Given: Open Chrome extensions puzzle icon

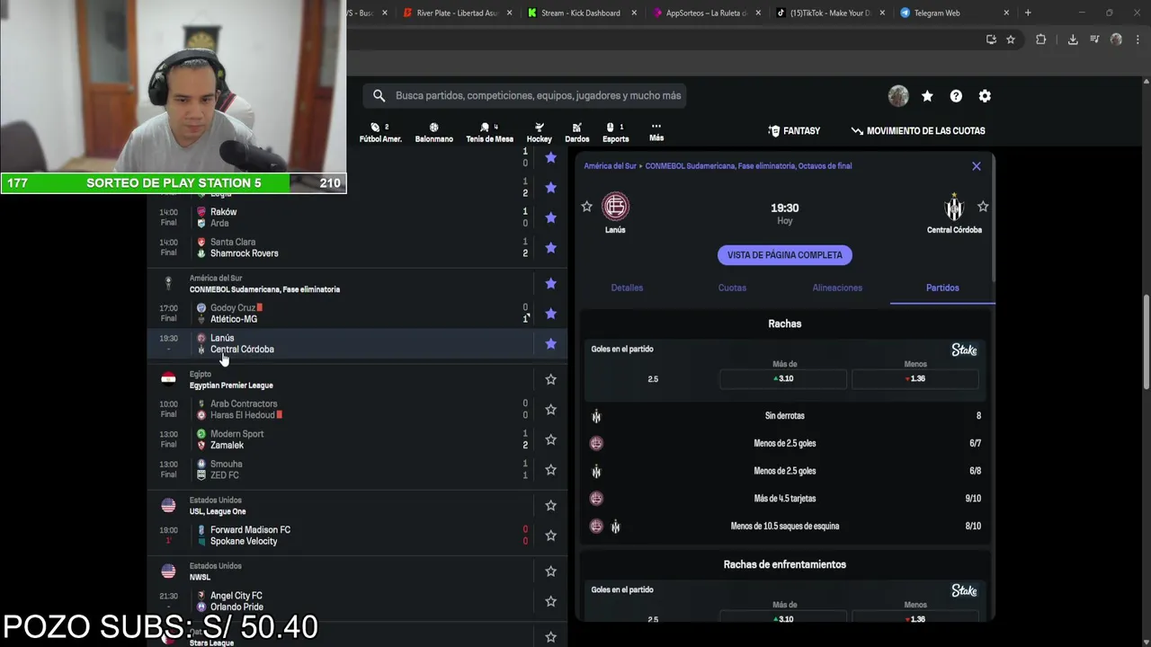Looking at the screenshot, I should 1040,40.
